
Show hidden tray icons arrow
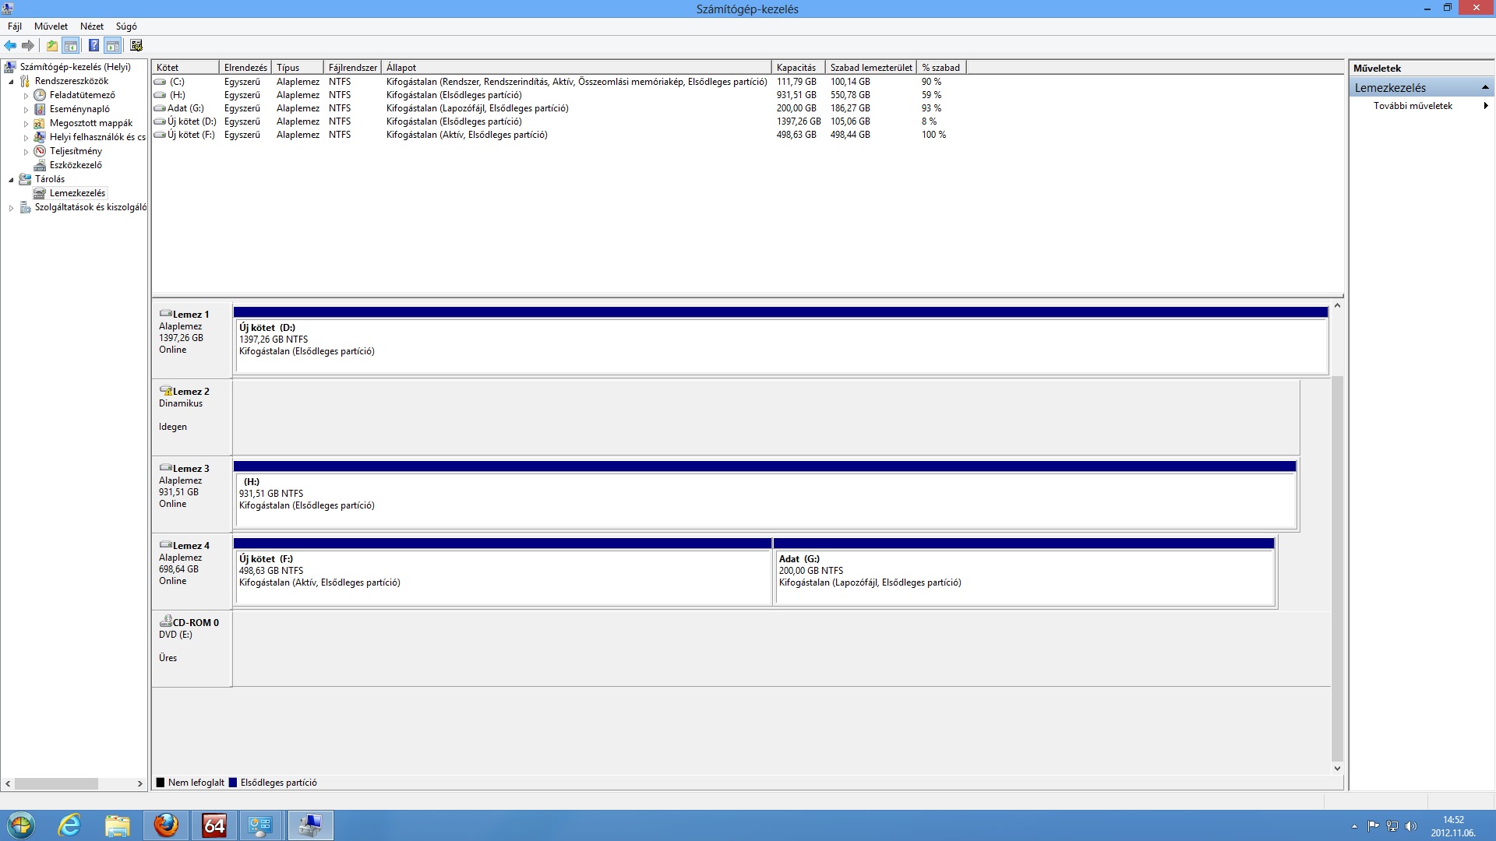[1354, 826]
